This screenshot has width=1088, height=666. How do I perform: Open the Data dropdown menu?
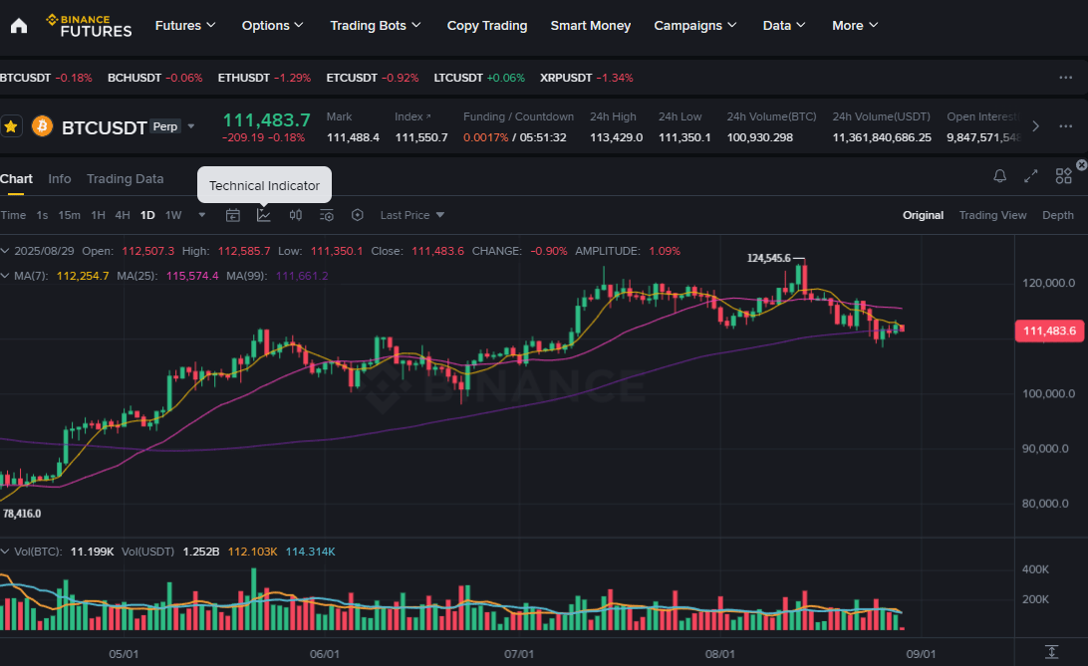point(784,26)
